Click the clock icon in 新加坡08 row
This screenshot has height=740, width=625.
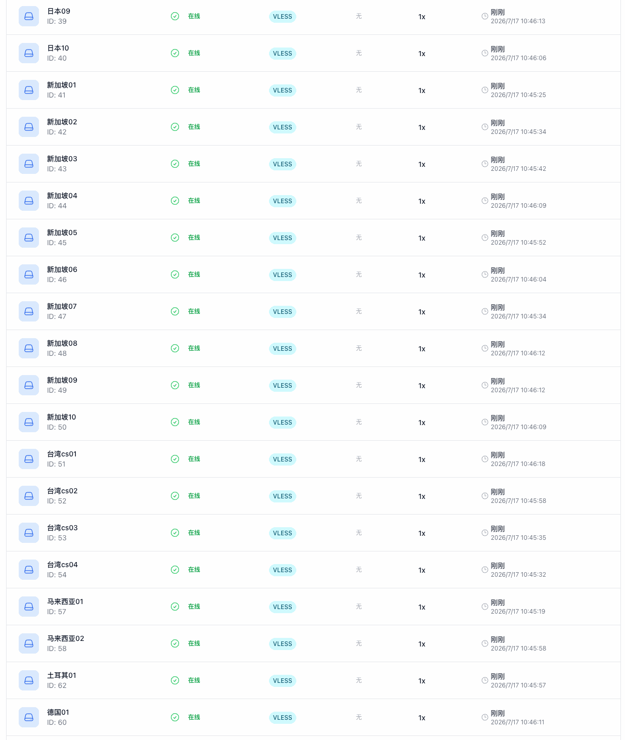point(484,348)
